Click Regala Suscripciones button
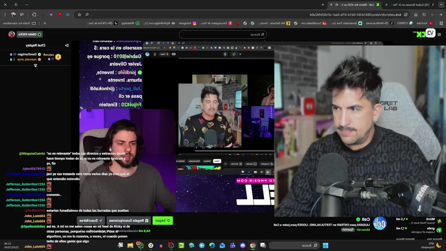 click(129, 220)
